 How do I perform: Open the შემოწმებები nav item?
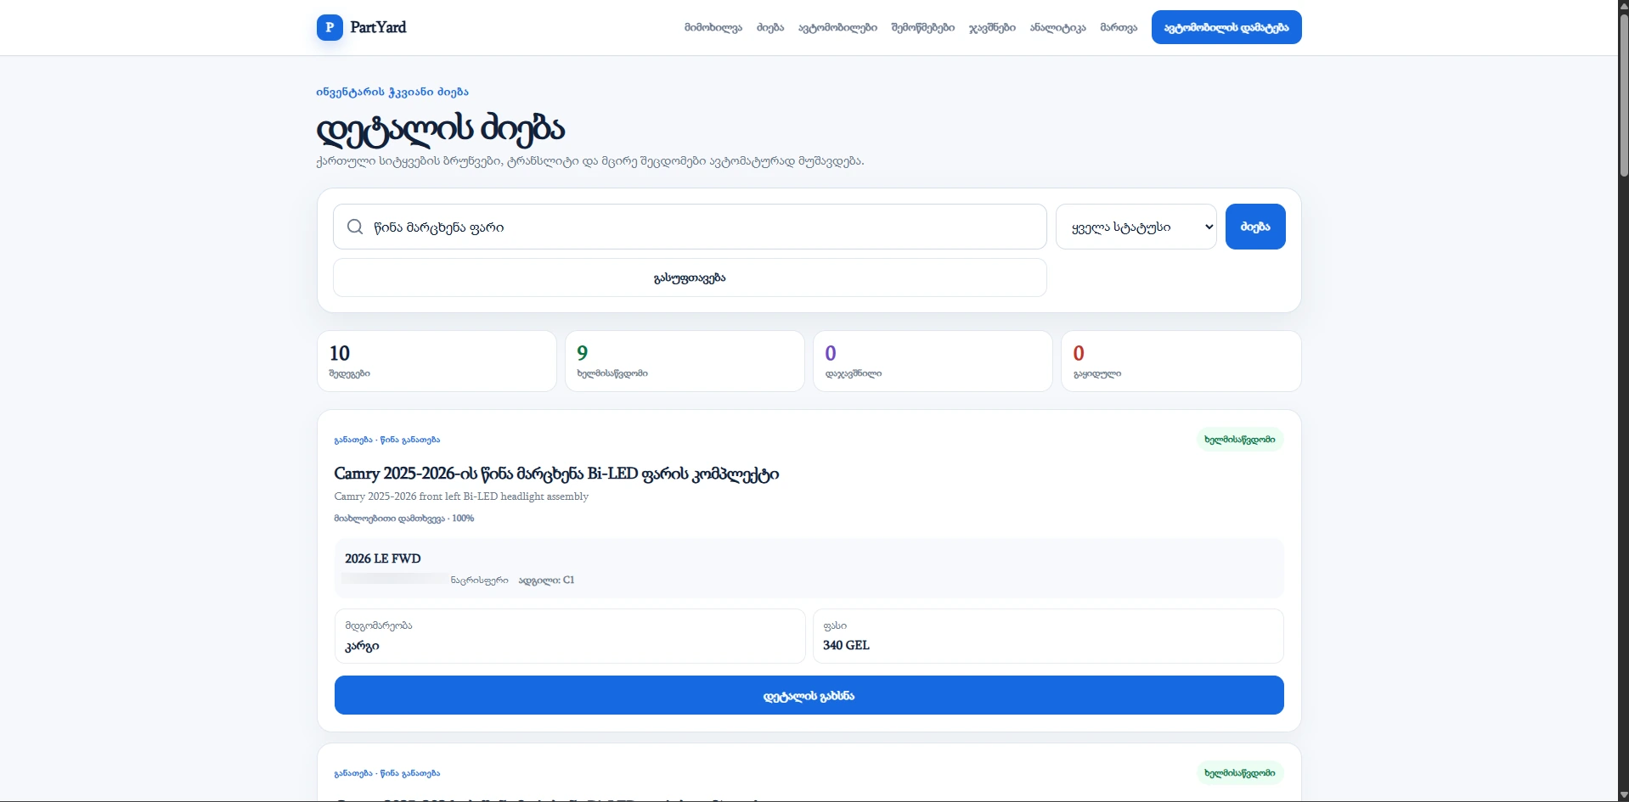pos(923,27)
